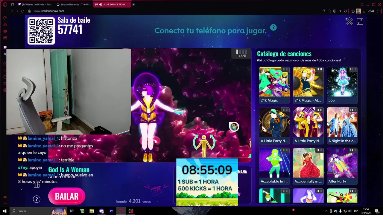Choose the 365 song card
This screenshot has width=383, height=215.
click(342, 85)
